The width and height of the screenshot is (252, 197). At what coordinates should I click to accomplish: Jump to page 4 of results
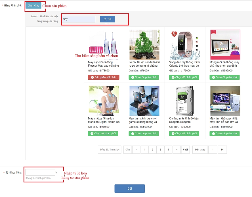tap(168, 150)
